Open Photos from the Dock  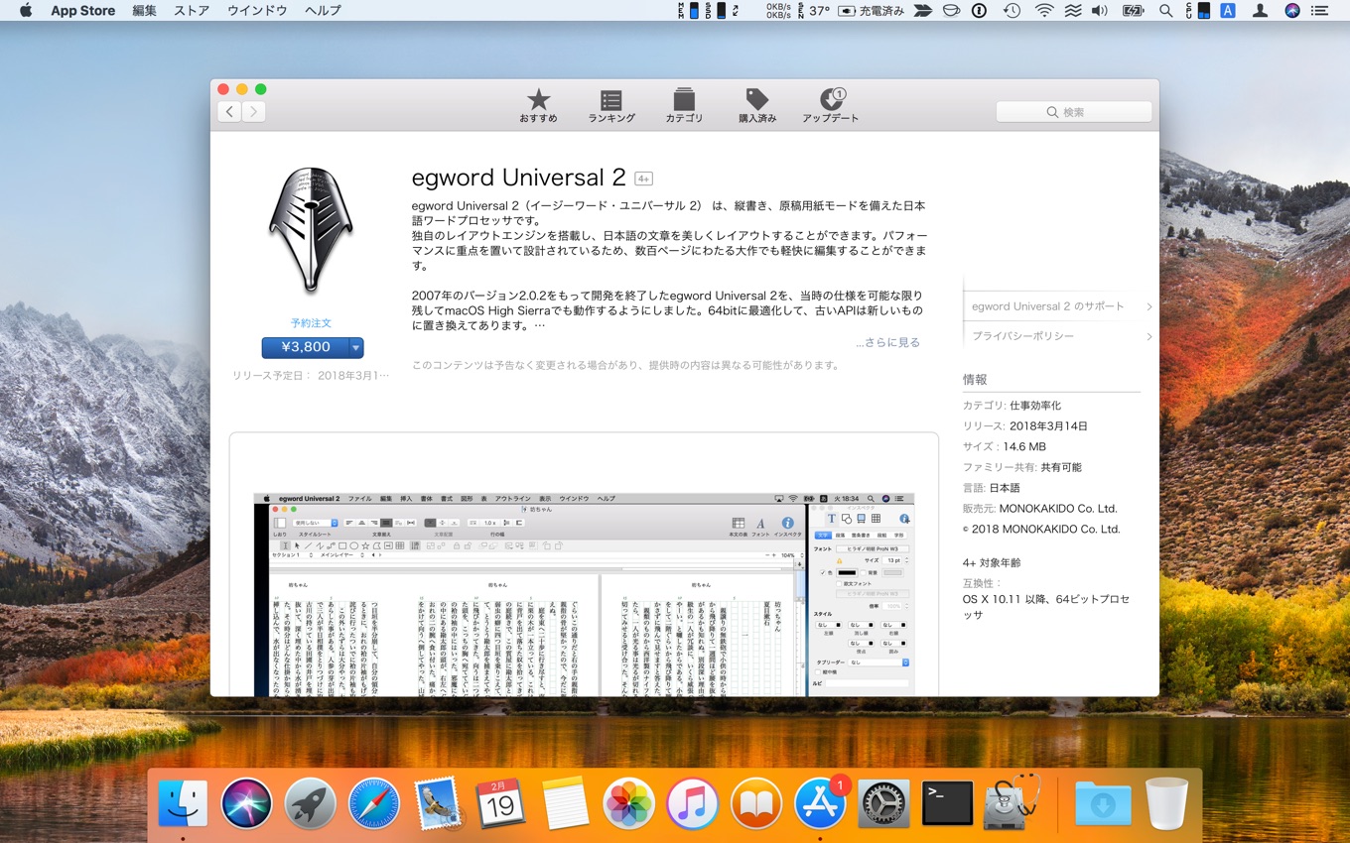point(629,803)
